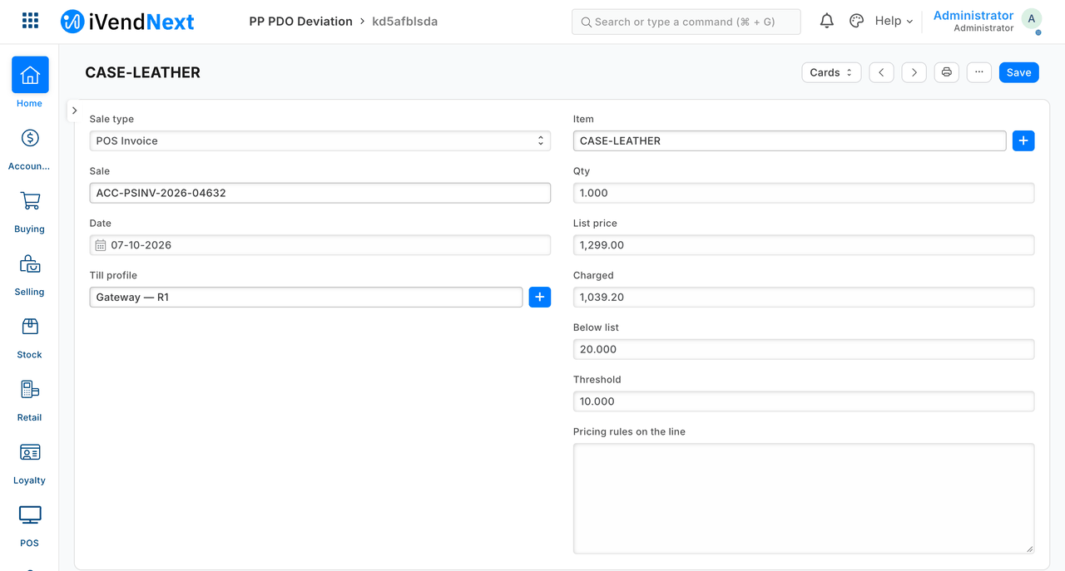Open the notifications bell
The image size is (1065, 571).
[x=826, y=22]
